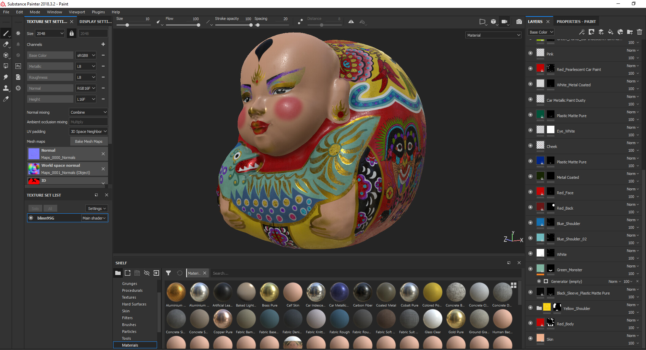Open the texture Size 2048 dropdown
Screen dimensions: 646x350
click(50, 33)
